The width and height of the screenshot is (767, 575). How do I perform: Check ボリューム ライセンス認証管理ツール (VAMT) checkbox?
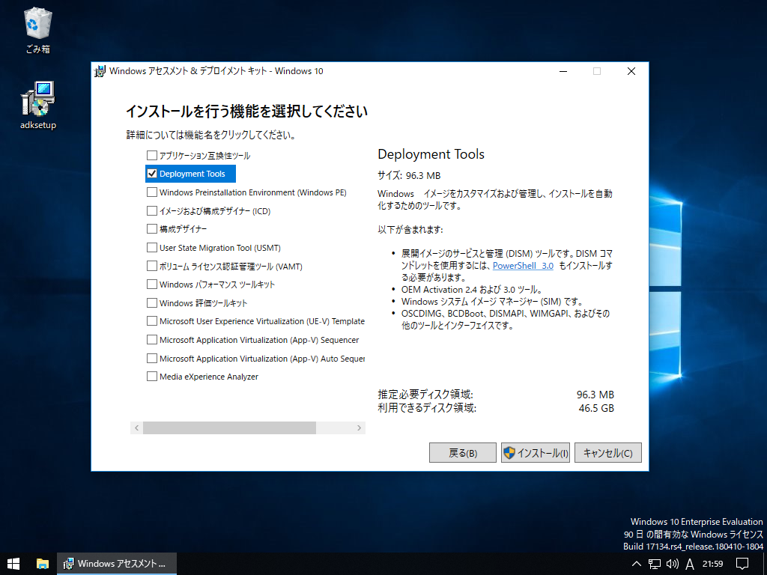(152, 266)
